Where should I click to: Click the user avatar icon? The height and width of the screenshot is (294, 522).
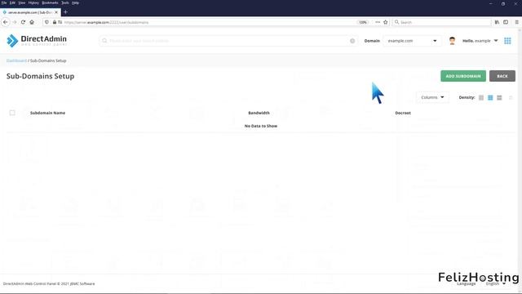(x=452, y=41)
